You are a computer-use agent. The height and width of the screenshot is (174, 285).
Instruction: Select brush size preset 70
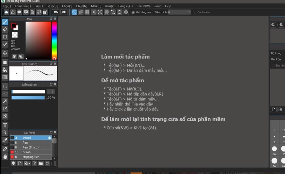[x=274, y=162]
